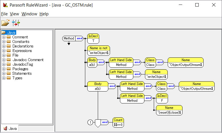Open rule file with folder toolbar icon

[x=5, y=23]
